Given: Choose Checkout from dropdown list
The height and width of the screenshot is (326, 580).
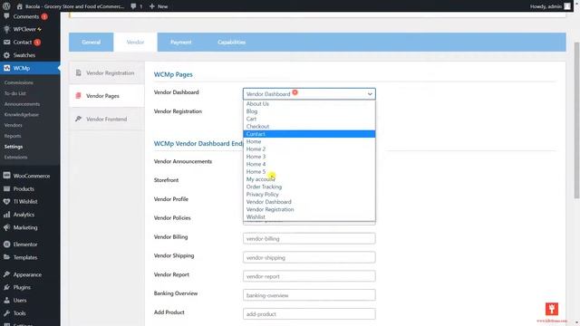Looking at the screenshot, I should [x=309, y=127].
